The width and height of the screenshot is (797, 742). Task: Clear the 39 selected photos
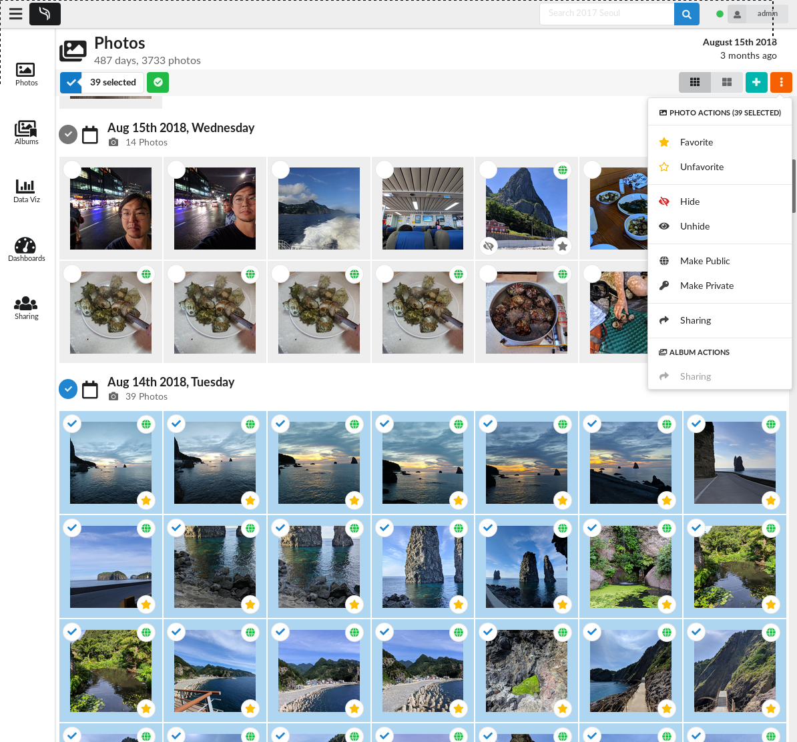(71, 82)
